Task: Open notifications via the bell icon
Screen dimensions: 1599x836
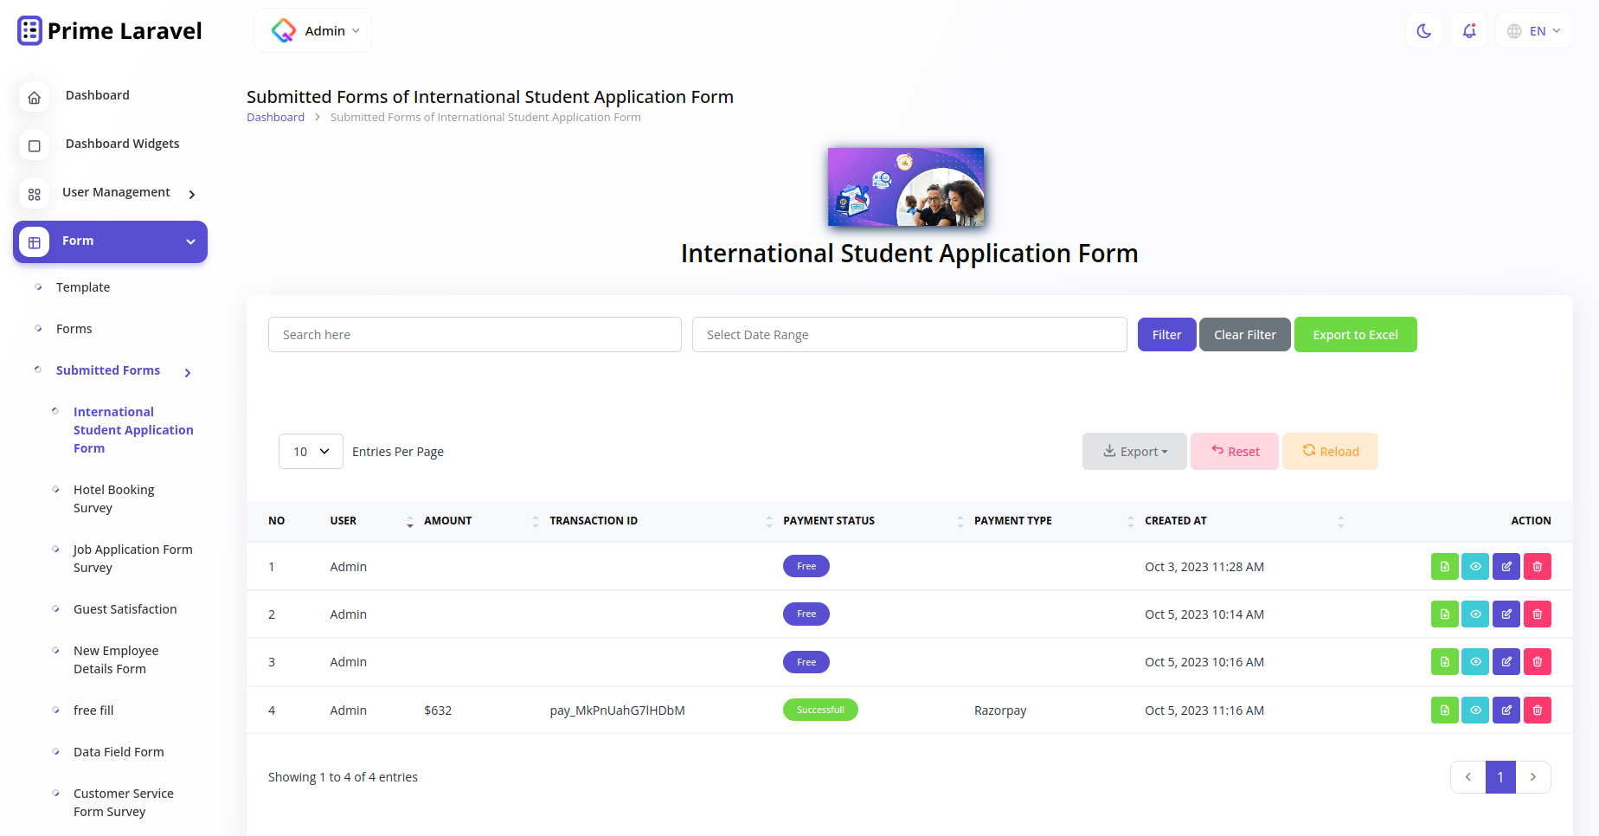Action: coord(1468,30)
